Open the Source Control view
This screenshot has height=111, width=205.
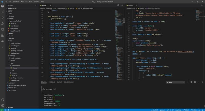pyautogui.click(x=3, y=18)
